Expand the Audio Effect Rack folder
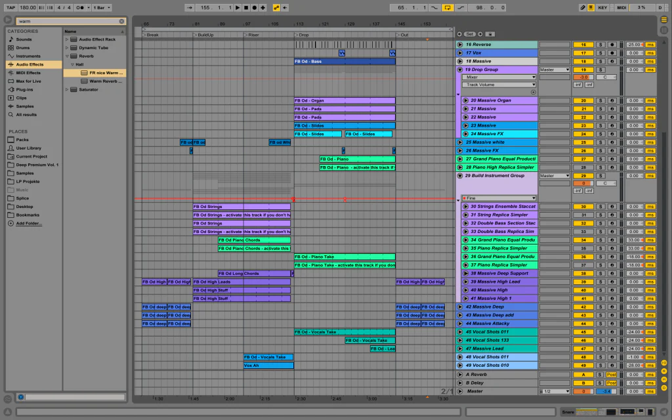Image resolution: width=672 pixels, height=420 pixels. tap(67, 39)
